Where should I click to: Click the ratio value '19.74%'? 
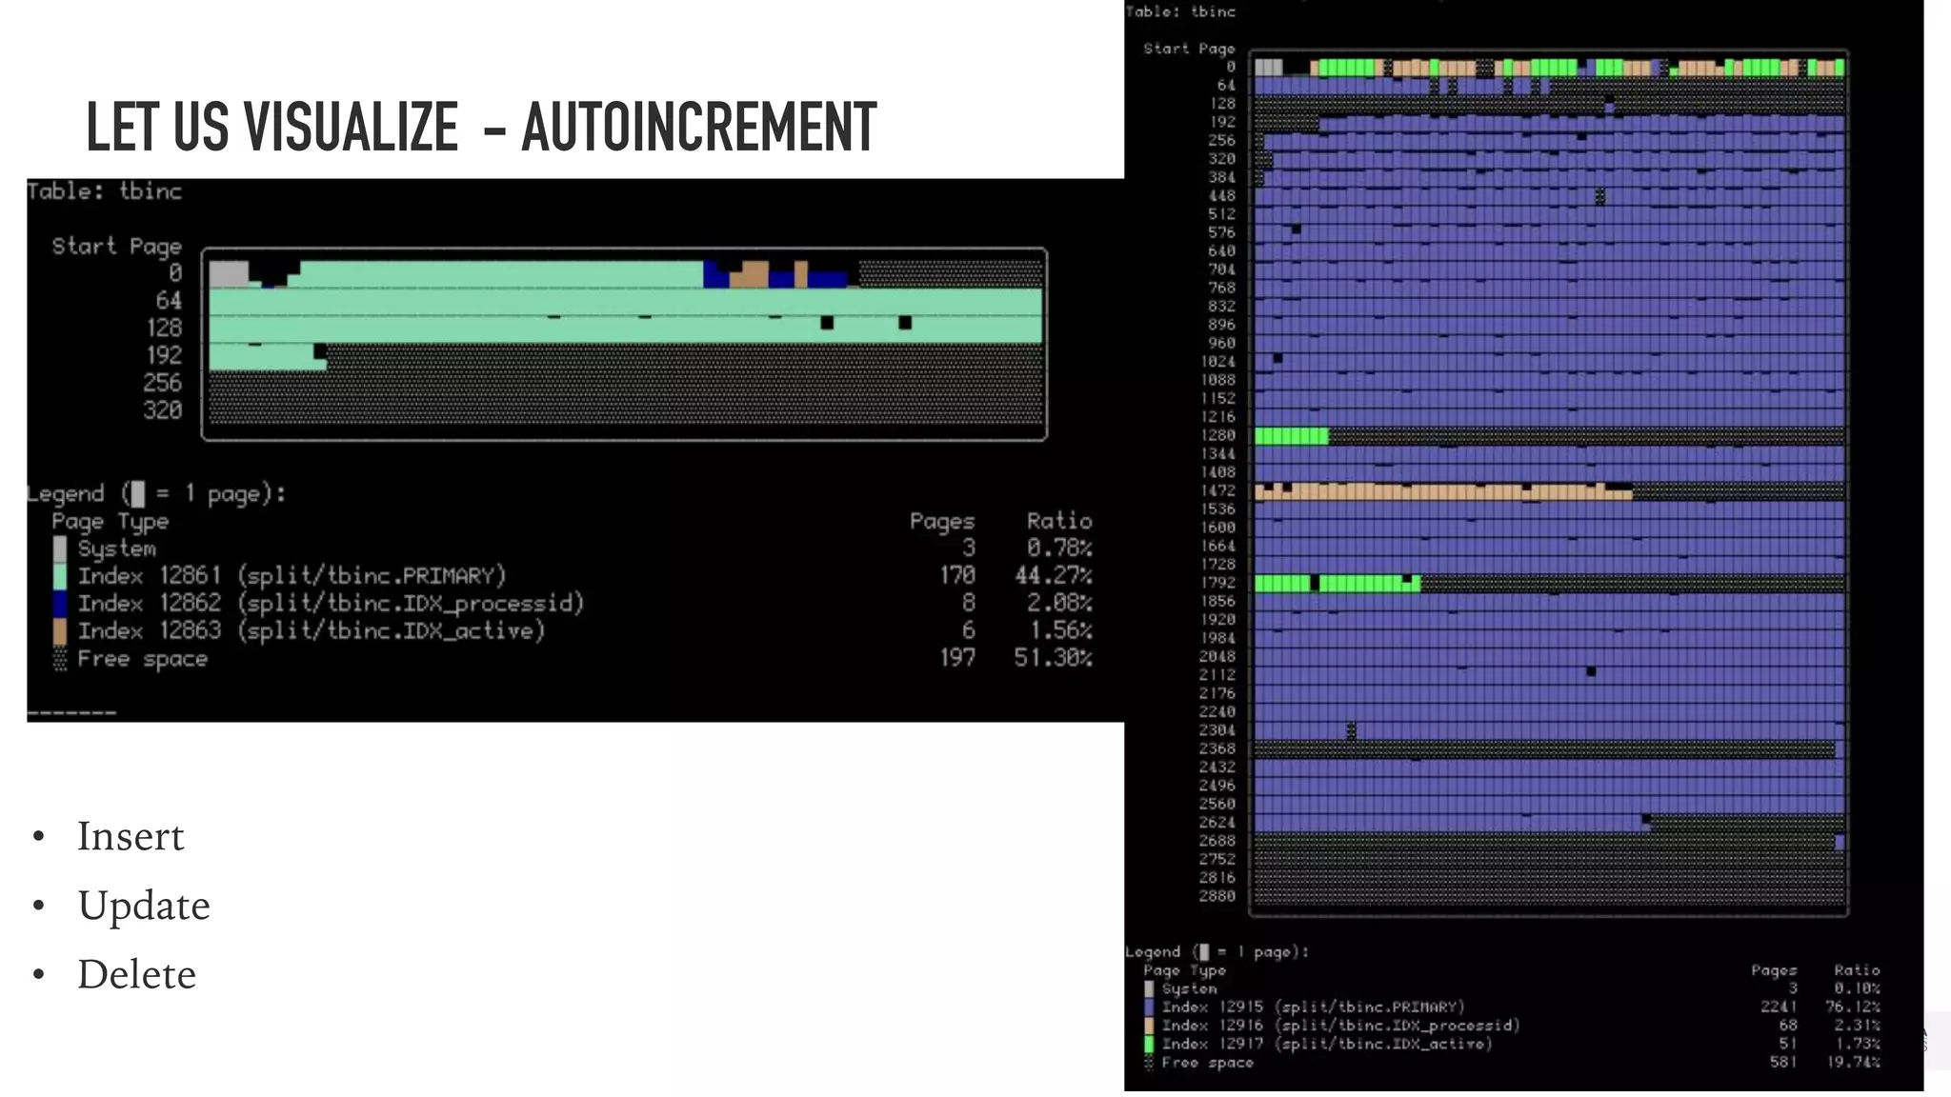(1853, 1063)
